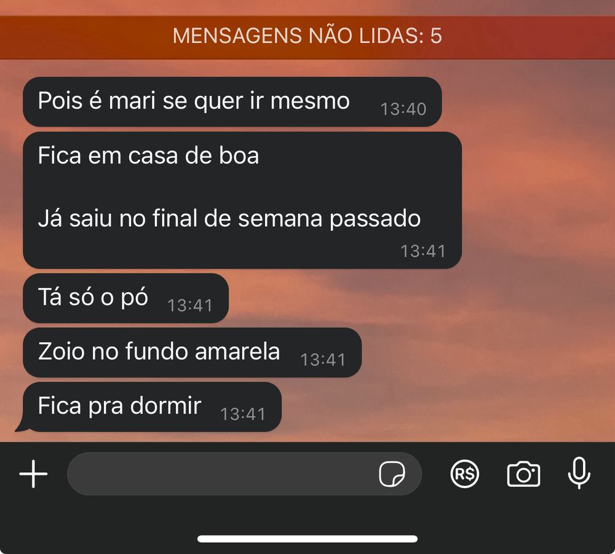
Task: Tap the plus attachment icon
Action: click(33, 473)
